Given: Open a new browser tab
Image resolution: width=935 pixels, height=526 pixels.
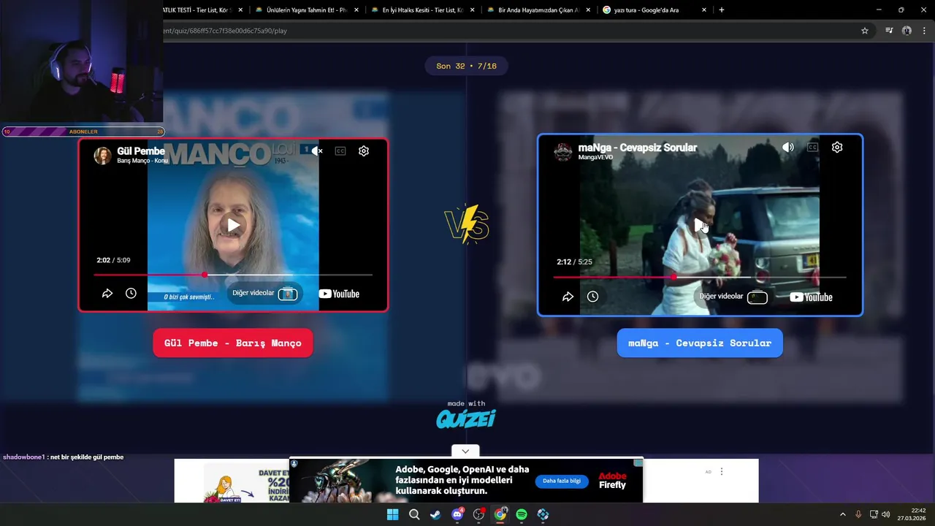Looking at the screenshot, I should pyautogui.click(x=722, y=10).
